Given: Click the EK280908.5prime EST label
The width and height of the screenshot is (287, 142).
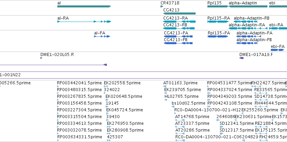Looking at the screenshot, I should [x=125, y=130].
